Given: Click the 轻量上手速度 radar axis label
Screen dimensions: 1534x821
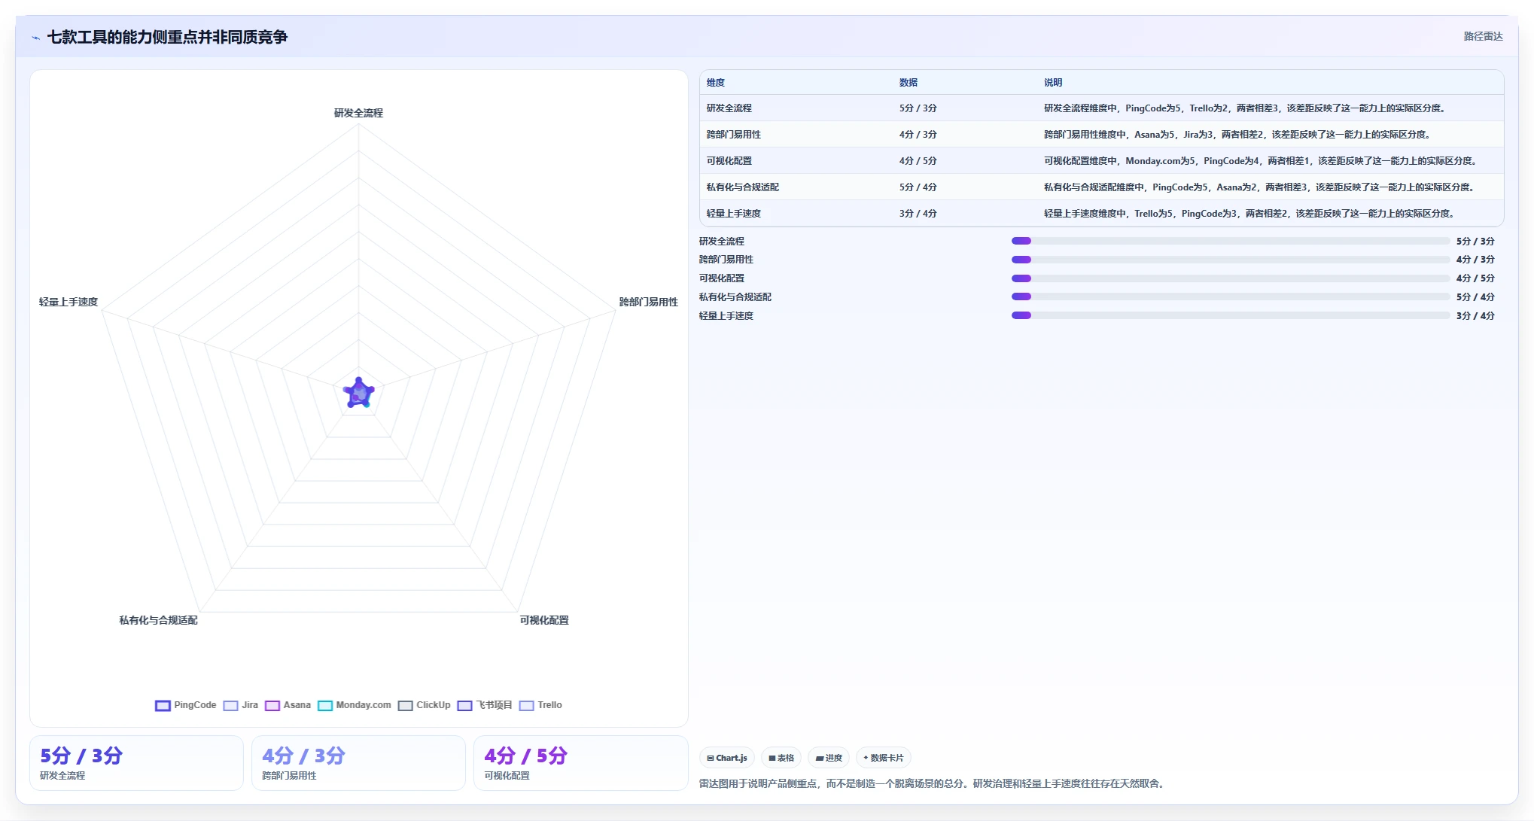Looking at the screenshot, I should click(x=68, y=302).
